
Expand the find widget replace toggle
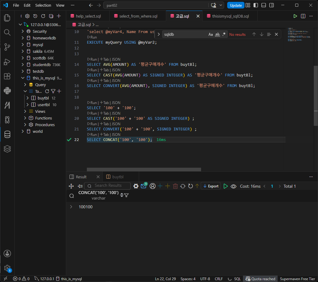click(x=159, y=34)
